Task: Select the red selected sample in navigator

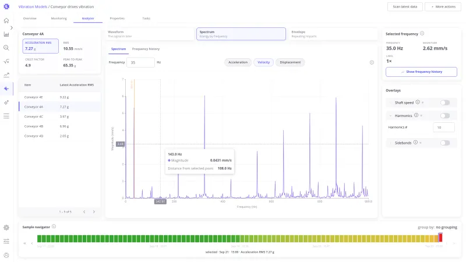Action: coord(440,238)
